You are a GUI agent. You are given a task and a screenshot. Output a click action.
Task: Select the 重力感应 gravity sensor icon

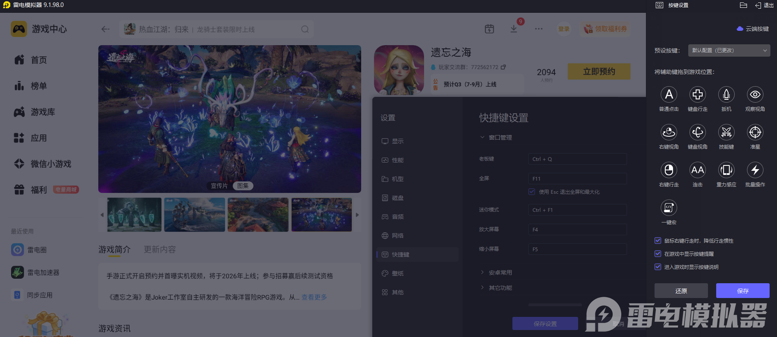(726, 170)
